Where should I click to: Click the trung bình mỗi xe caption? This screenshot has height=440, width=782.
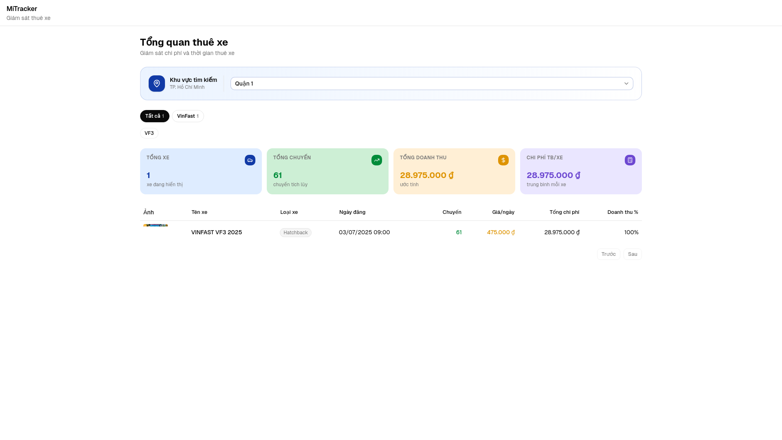(x=546, y=185)
